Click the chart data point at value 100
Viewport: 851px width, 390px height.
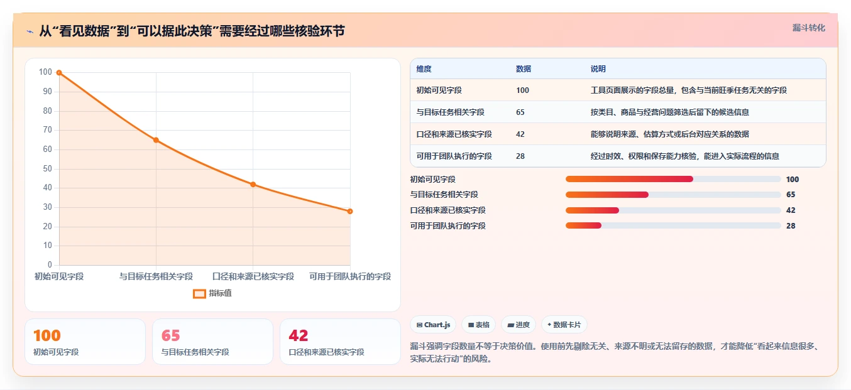coord(59,73)
